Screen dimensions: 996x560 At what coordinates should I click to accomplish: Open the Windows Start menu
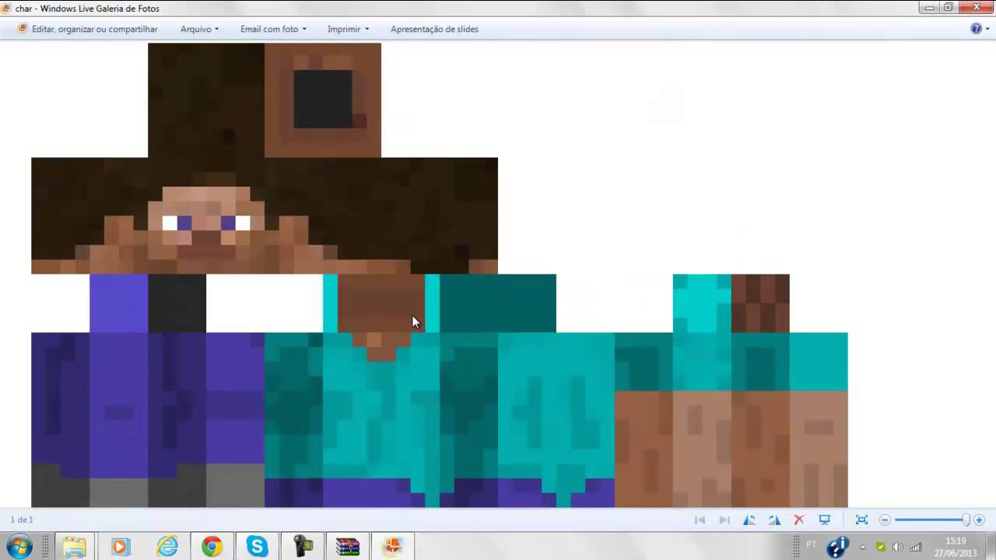click(x=19, y=547)
